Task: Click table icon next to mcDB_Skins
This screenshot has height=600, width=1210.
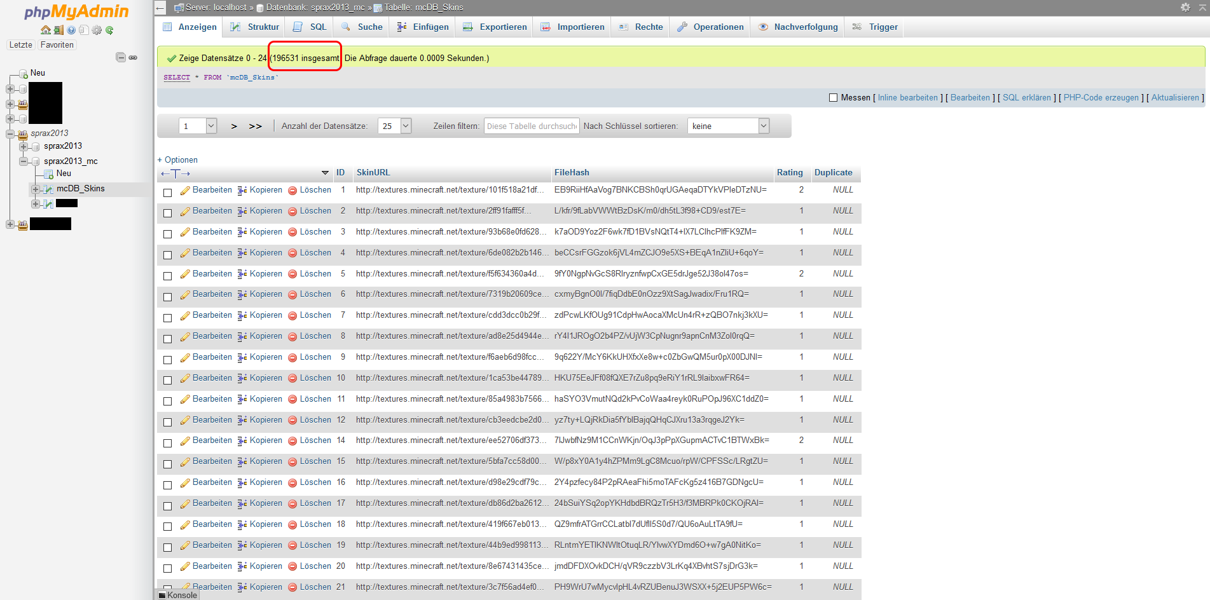Action: pyautogui.click(x=48, y=189)
